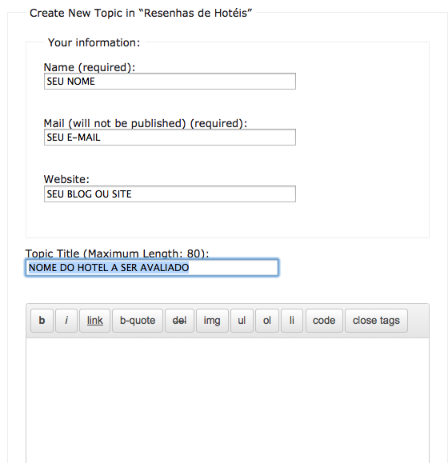The image size is (448, 463).
Task: Apply bold with the b button
Action: tap(42, 321)
